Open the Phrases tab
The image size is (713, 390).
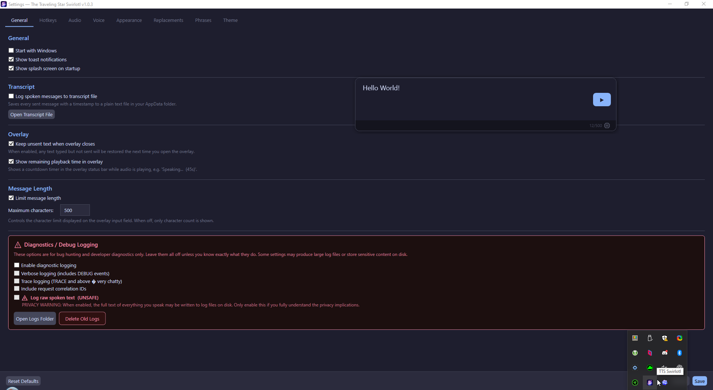(203, 20)
